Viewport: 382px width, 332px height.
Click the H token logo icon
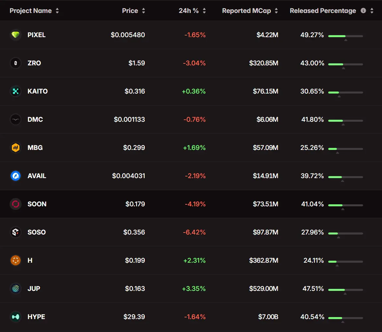[x=16, y=260]
